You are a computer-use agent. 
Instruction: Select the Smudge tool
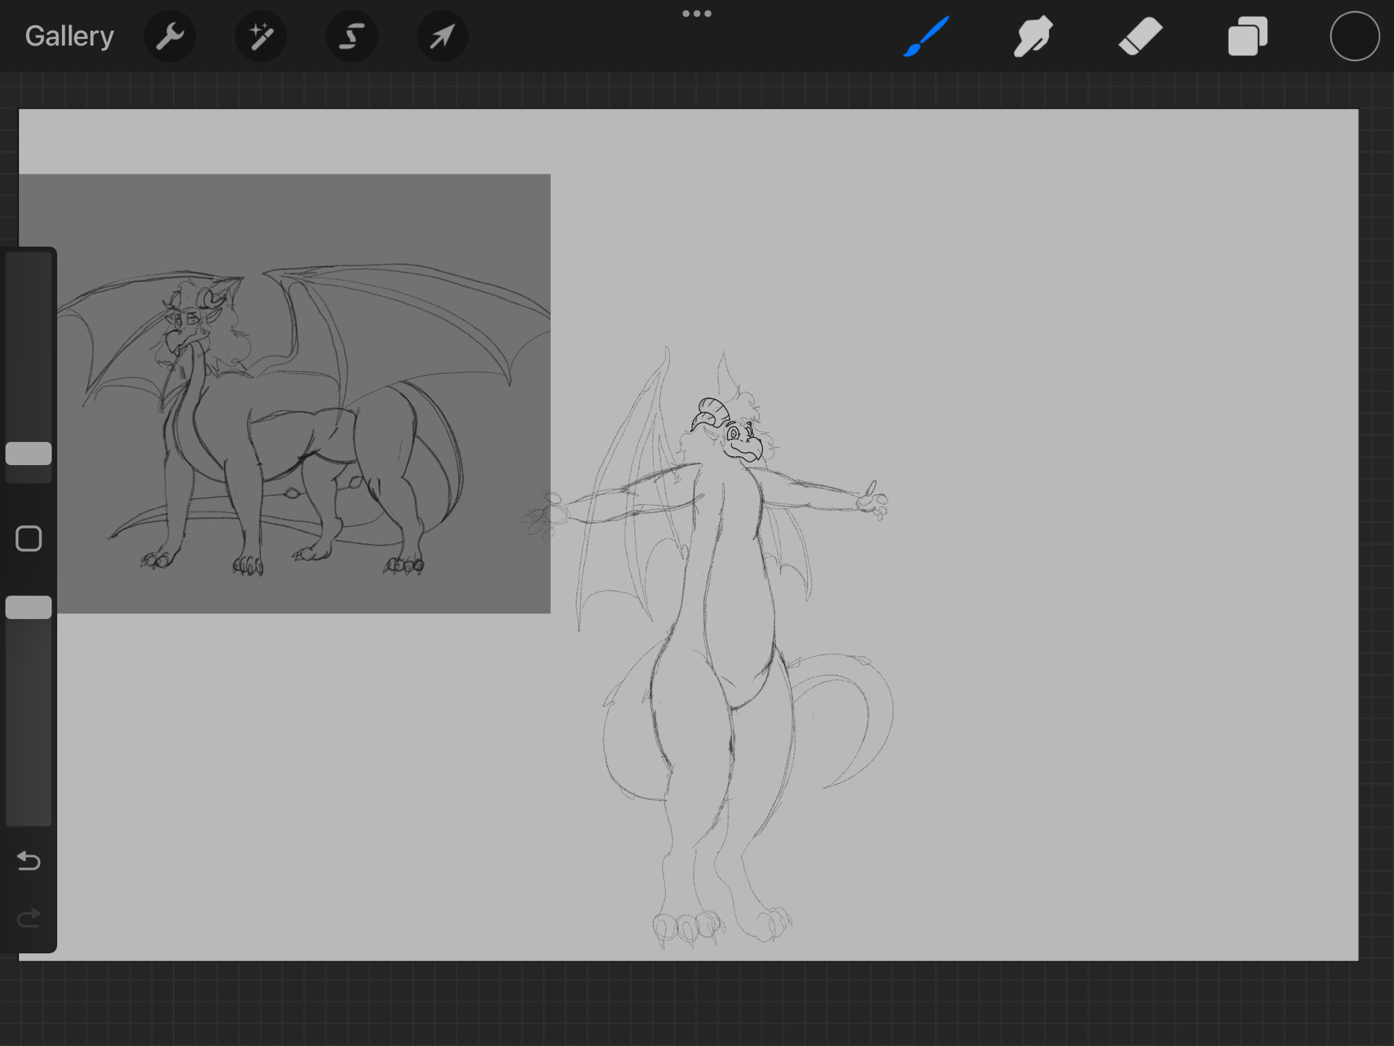click(1033, 36)
